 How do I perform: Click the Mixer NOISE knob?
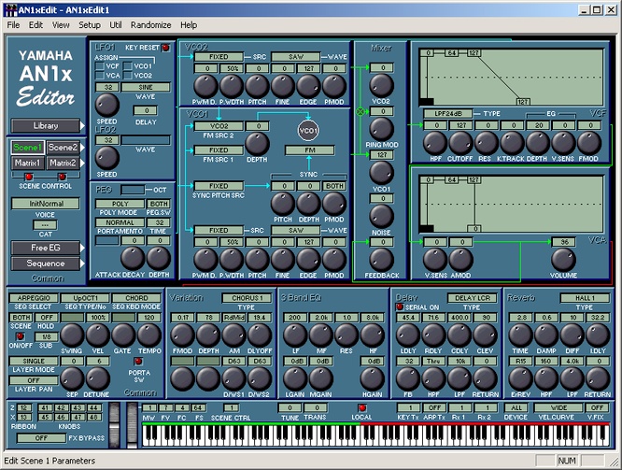click(x=382, y=216)
